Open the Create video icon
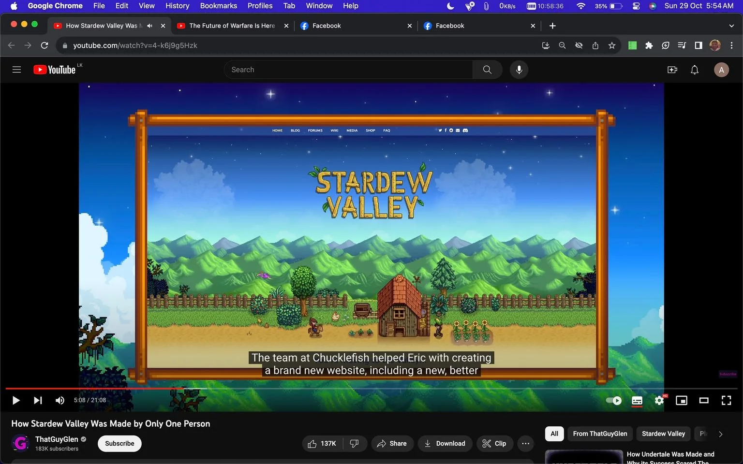 672,70
